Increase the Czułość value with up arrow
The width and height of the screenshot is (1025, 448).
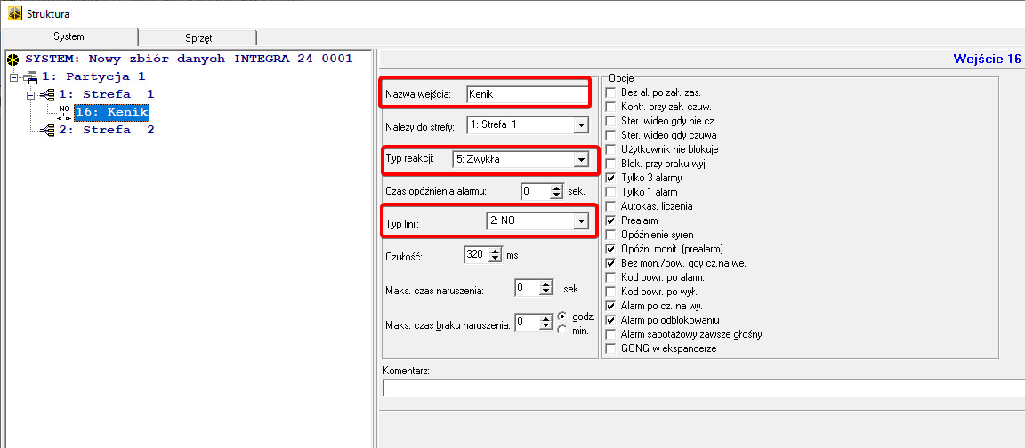click(495, 252)
